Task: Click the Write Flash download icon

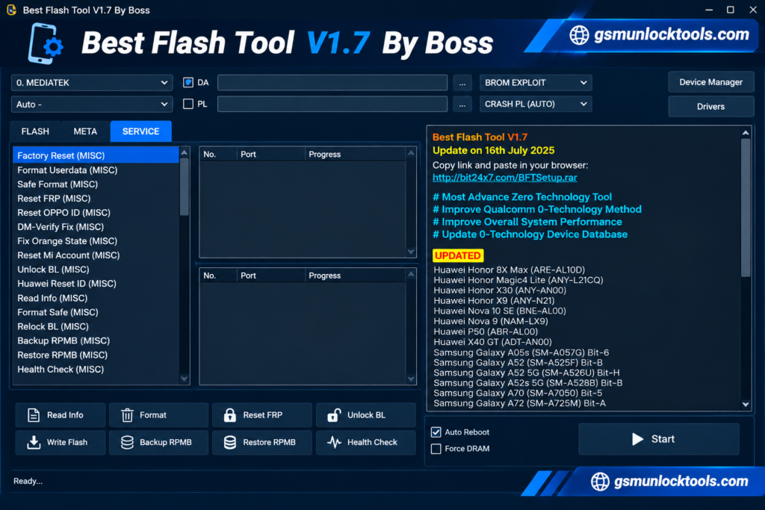Action: tap(33, 442)
